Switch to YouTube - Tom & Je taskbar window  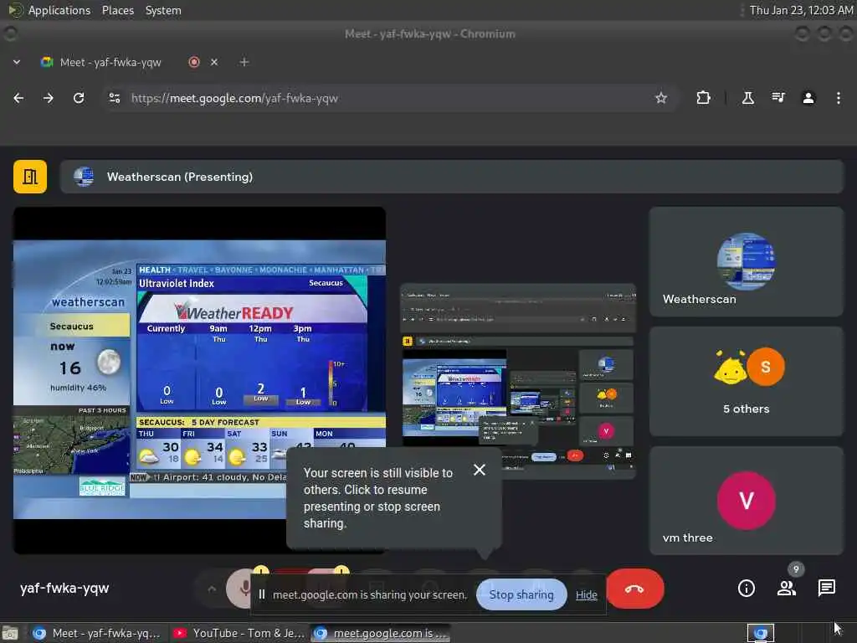[x=239, y=633]
